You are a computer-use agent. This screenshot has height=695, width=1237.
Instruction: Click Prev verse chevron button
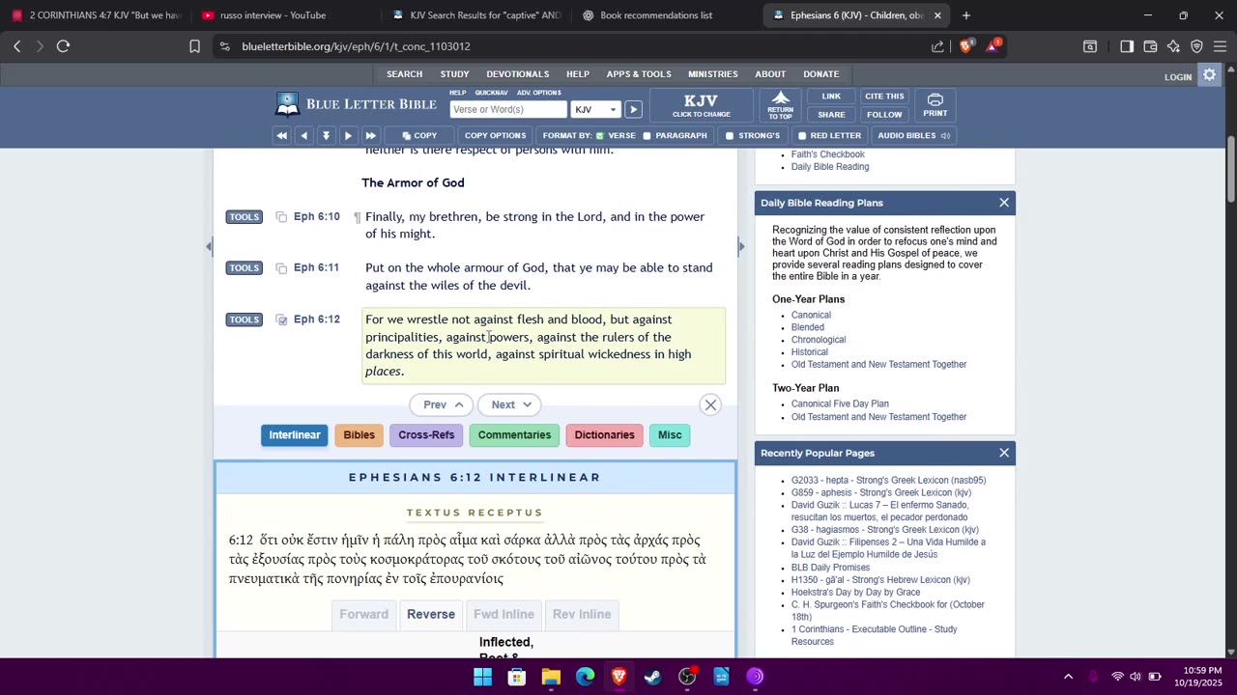(443, 405)
